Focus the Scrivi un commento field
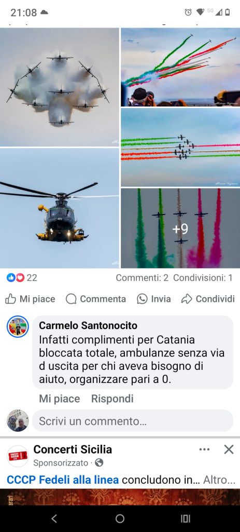This screenshot has width=240, height=532. (x=133, y=421)
